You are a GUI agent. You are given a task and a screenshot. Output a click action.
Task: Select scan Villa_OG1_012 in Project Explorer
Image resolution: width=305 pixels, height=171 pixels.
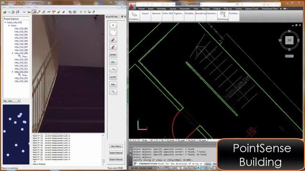click(21, 66)
